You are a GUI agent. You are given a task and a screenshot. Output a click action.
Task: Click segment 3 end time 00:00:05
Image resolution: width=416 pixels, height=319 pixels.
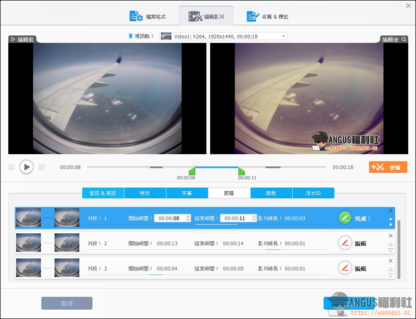(x=233, y=269)
